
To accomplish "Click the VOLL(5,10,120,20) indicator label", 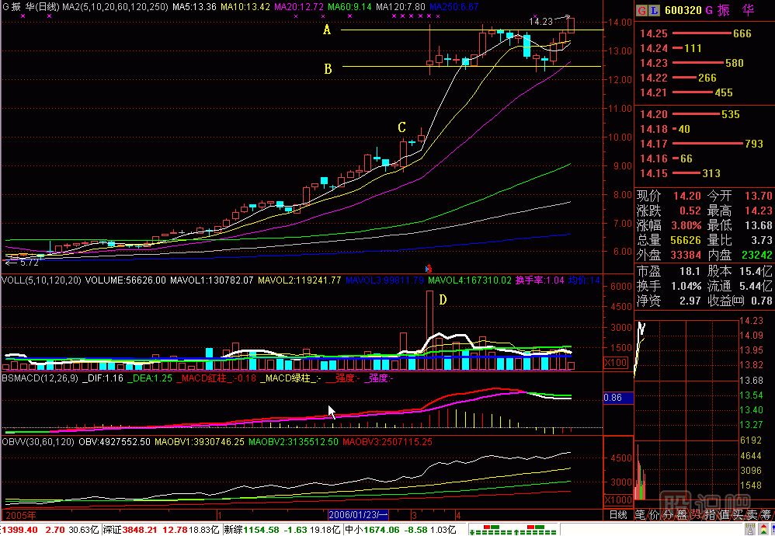I will click(41, 280).
